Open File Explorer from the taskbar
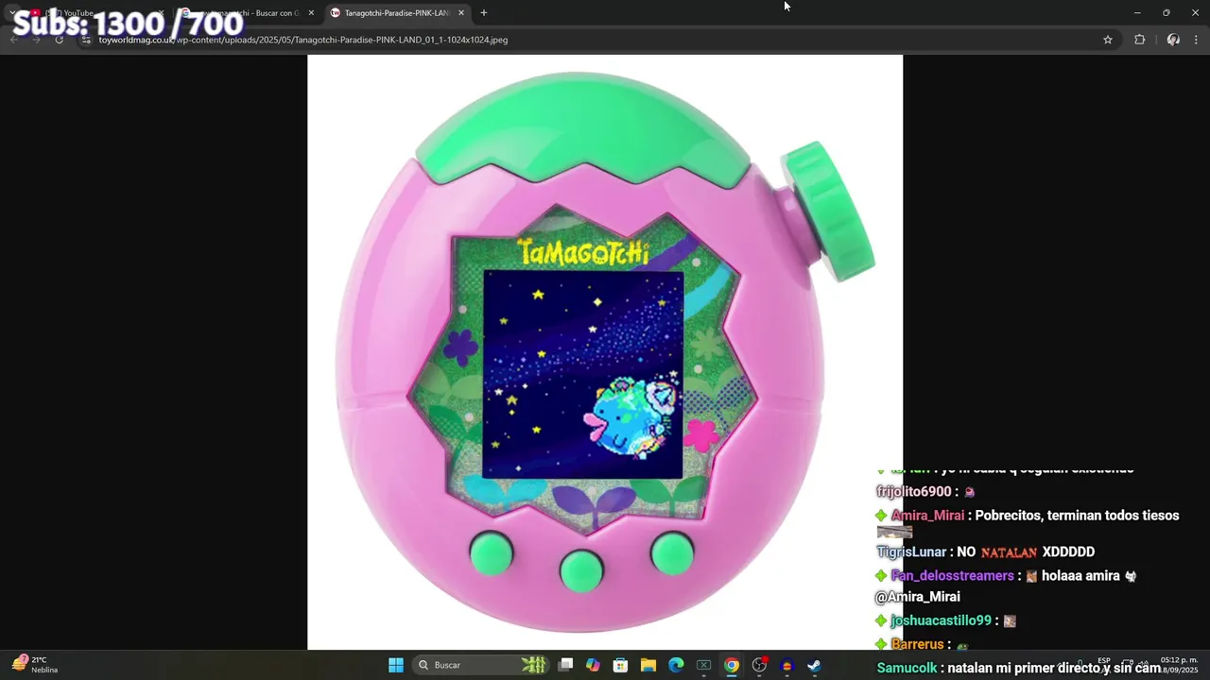Screen dimensions: 1210x680 [648, 665]
